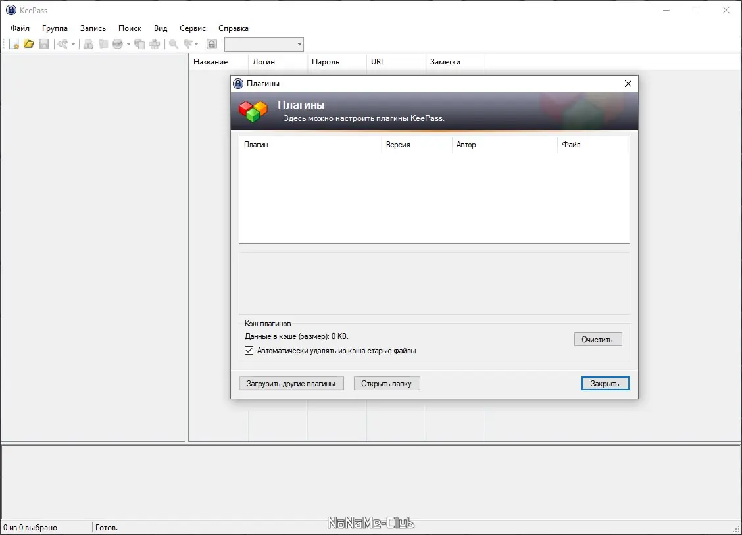The image size is (742, 535).
Task: Close the Плагины dialog with X
Action: click(628, 84)
